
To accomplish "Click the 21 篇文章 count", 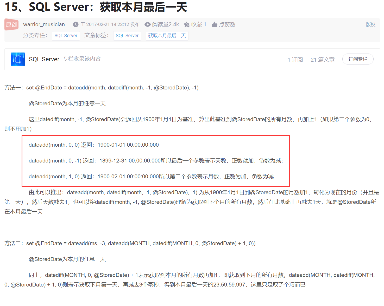I will coord(323,60).
